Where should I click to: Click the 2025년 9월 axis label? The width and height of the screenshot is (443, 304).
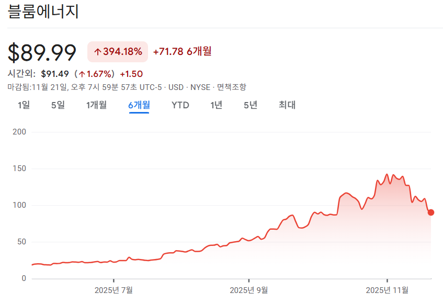(x=249, y=290)
